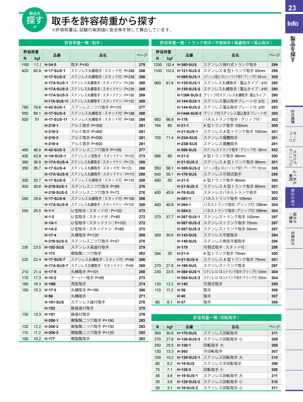Click product number H-16B 角型取手

50,284
